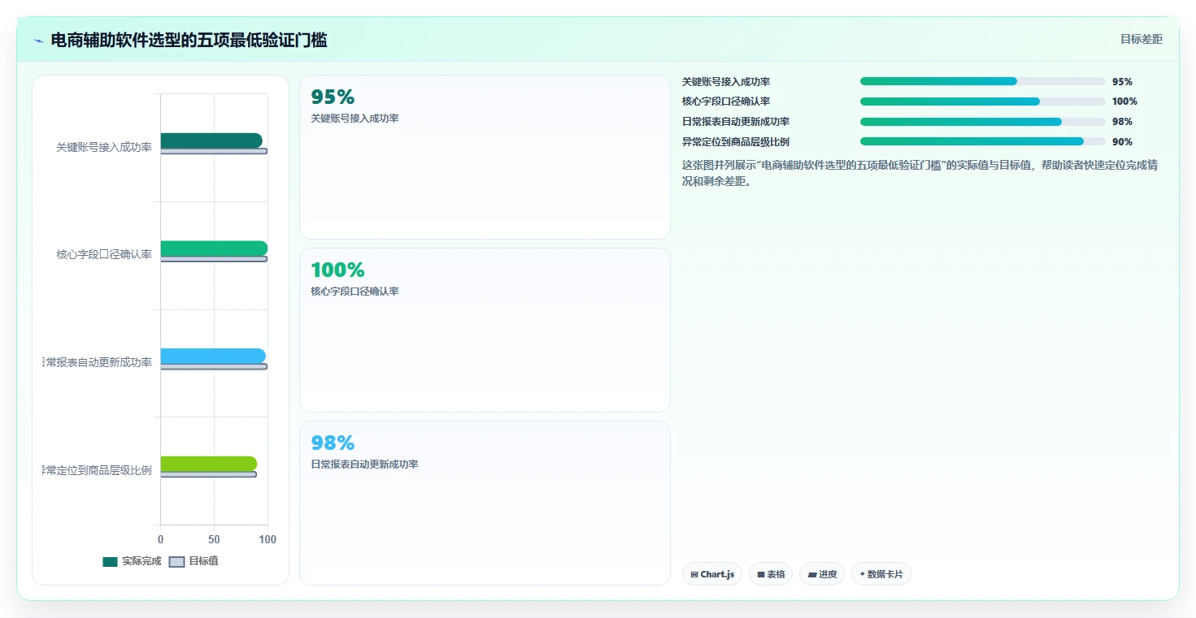Select the 进度 tag chip
The image size is (1196, 618).
coord(822,574)
